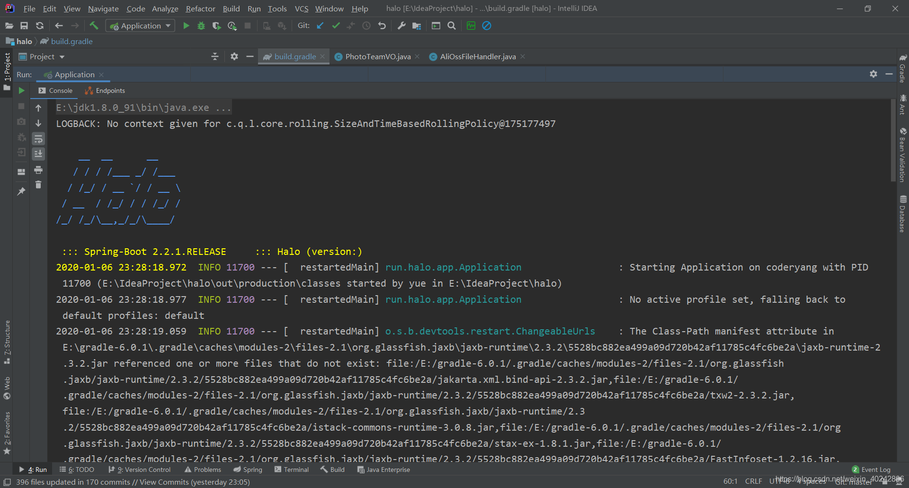
Task: Click the Collapse All icon in Project header
Action: [215, 56]
